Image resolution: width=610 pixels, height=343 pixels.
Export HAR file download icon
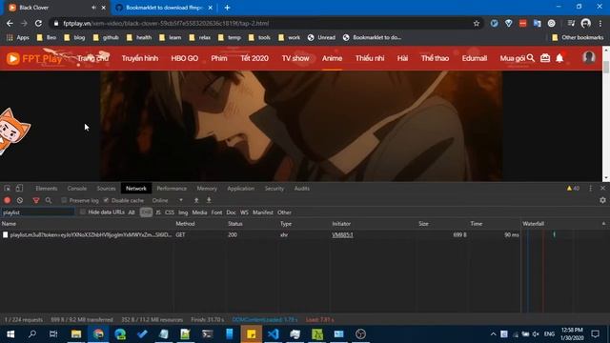pos(209,200)
